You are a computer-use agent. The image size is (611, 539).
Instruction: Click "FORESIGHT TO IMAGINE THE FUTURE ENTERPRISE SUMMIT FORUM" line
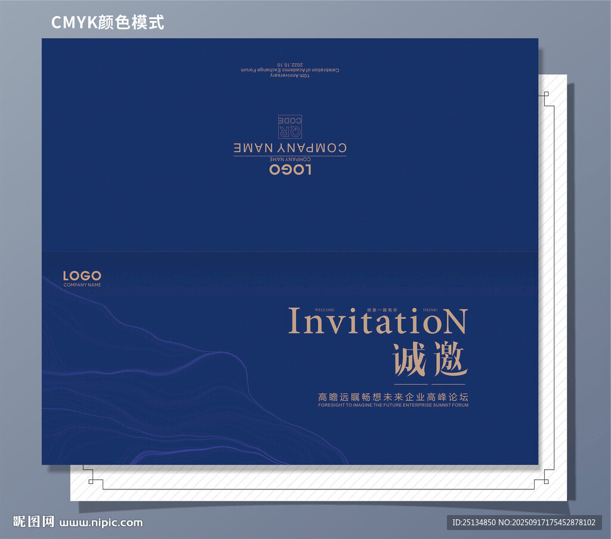click(393, 405)
